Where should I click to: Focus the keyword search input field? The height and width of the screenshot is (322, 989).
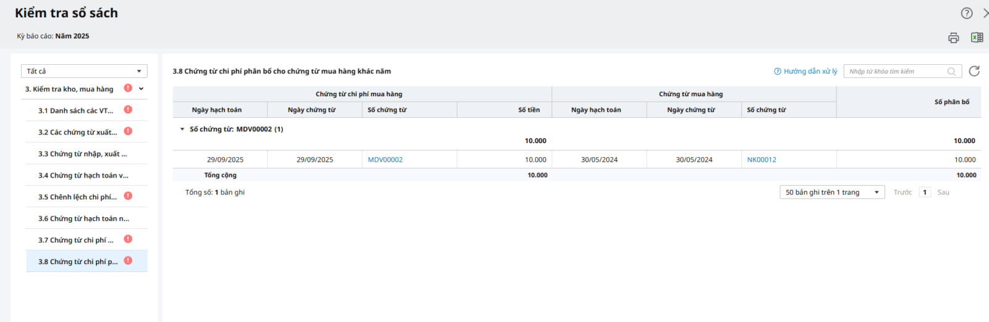click(x=895, y=72)
